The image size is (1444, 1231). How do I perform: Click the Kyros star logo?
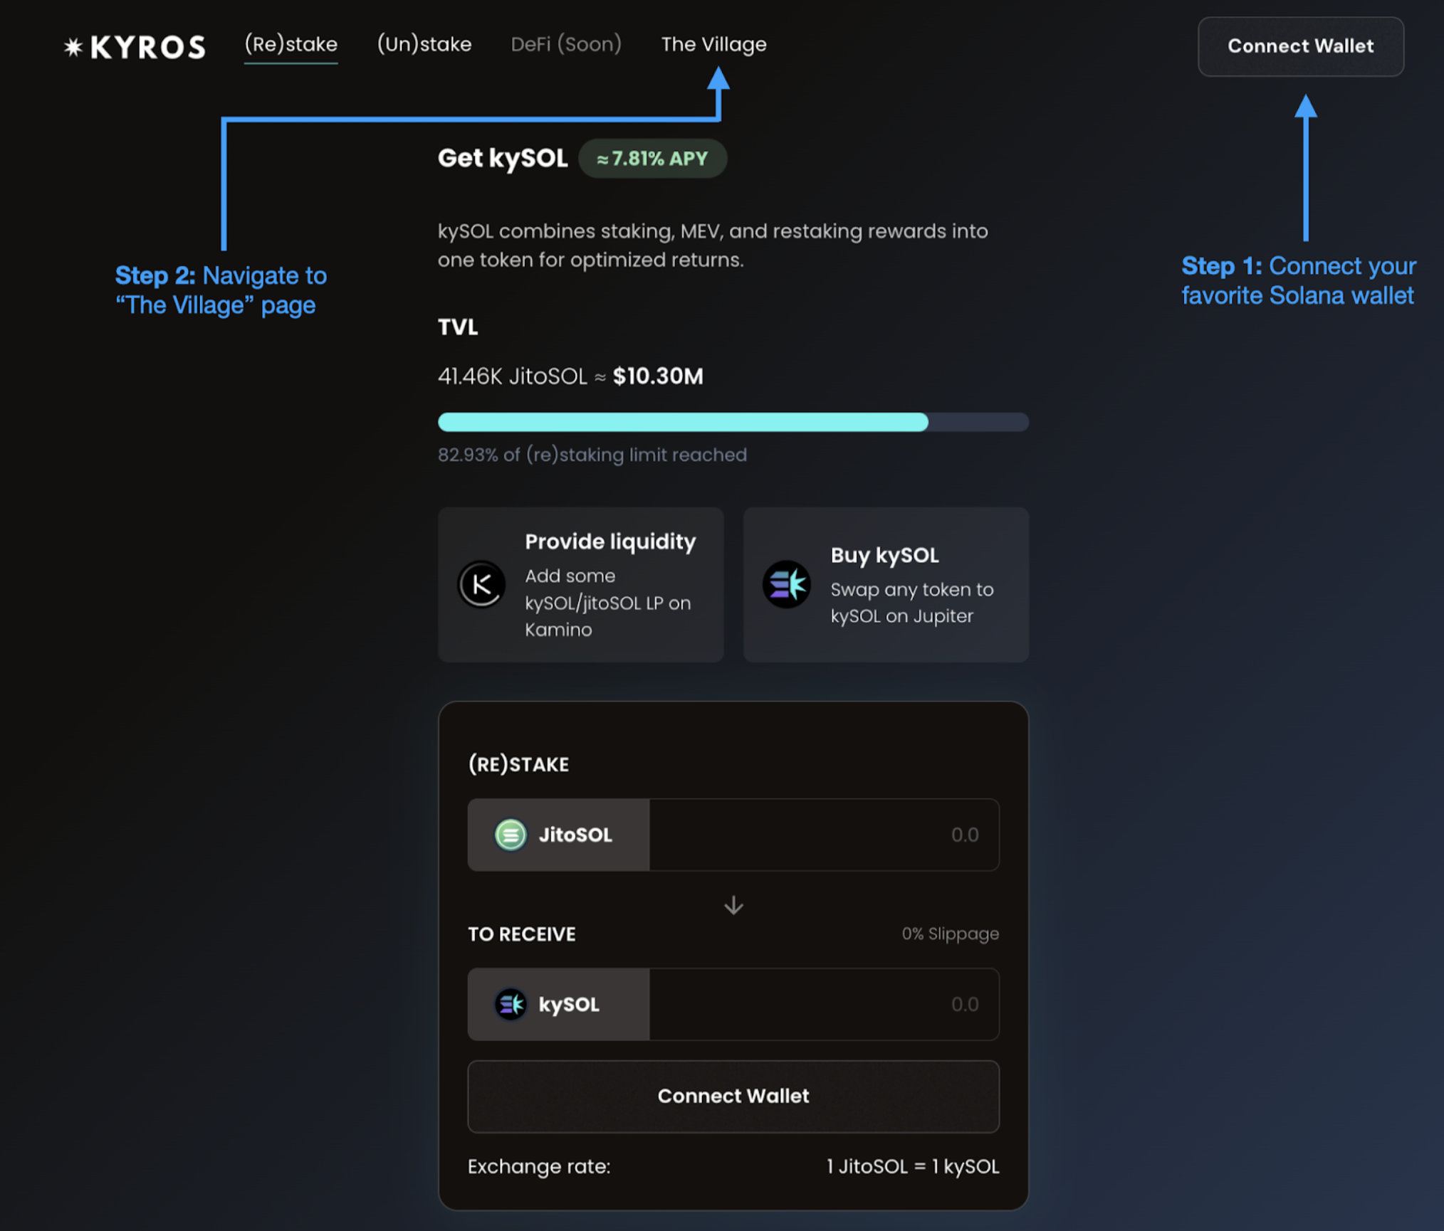73,47
